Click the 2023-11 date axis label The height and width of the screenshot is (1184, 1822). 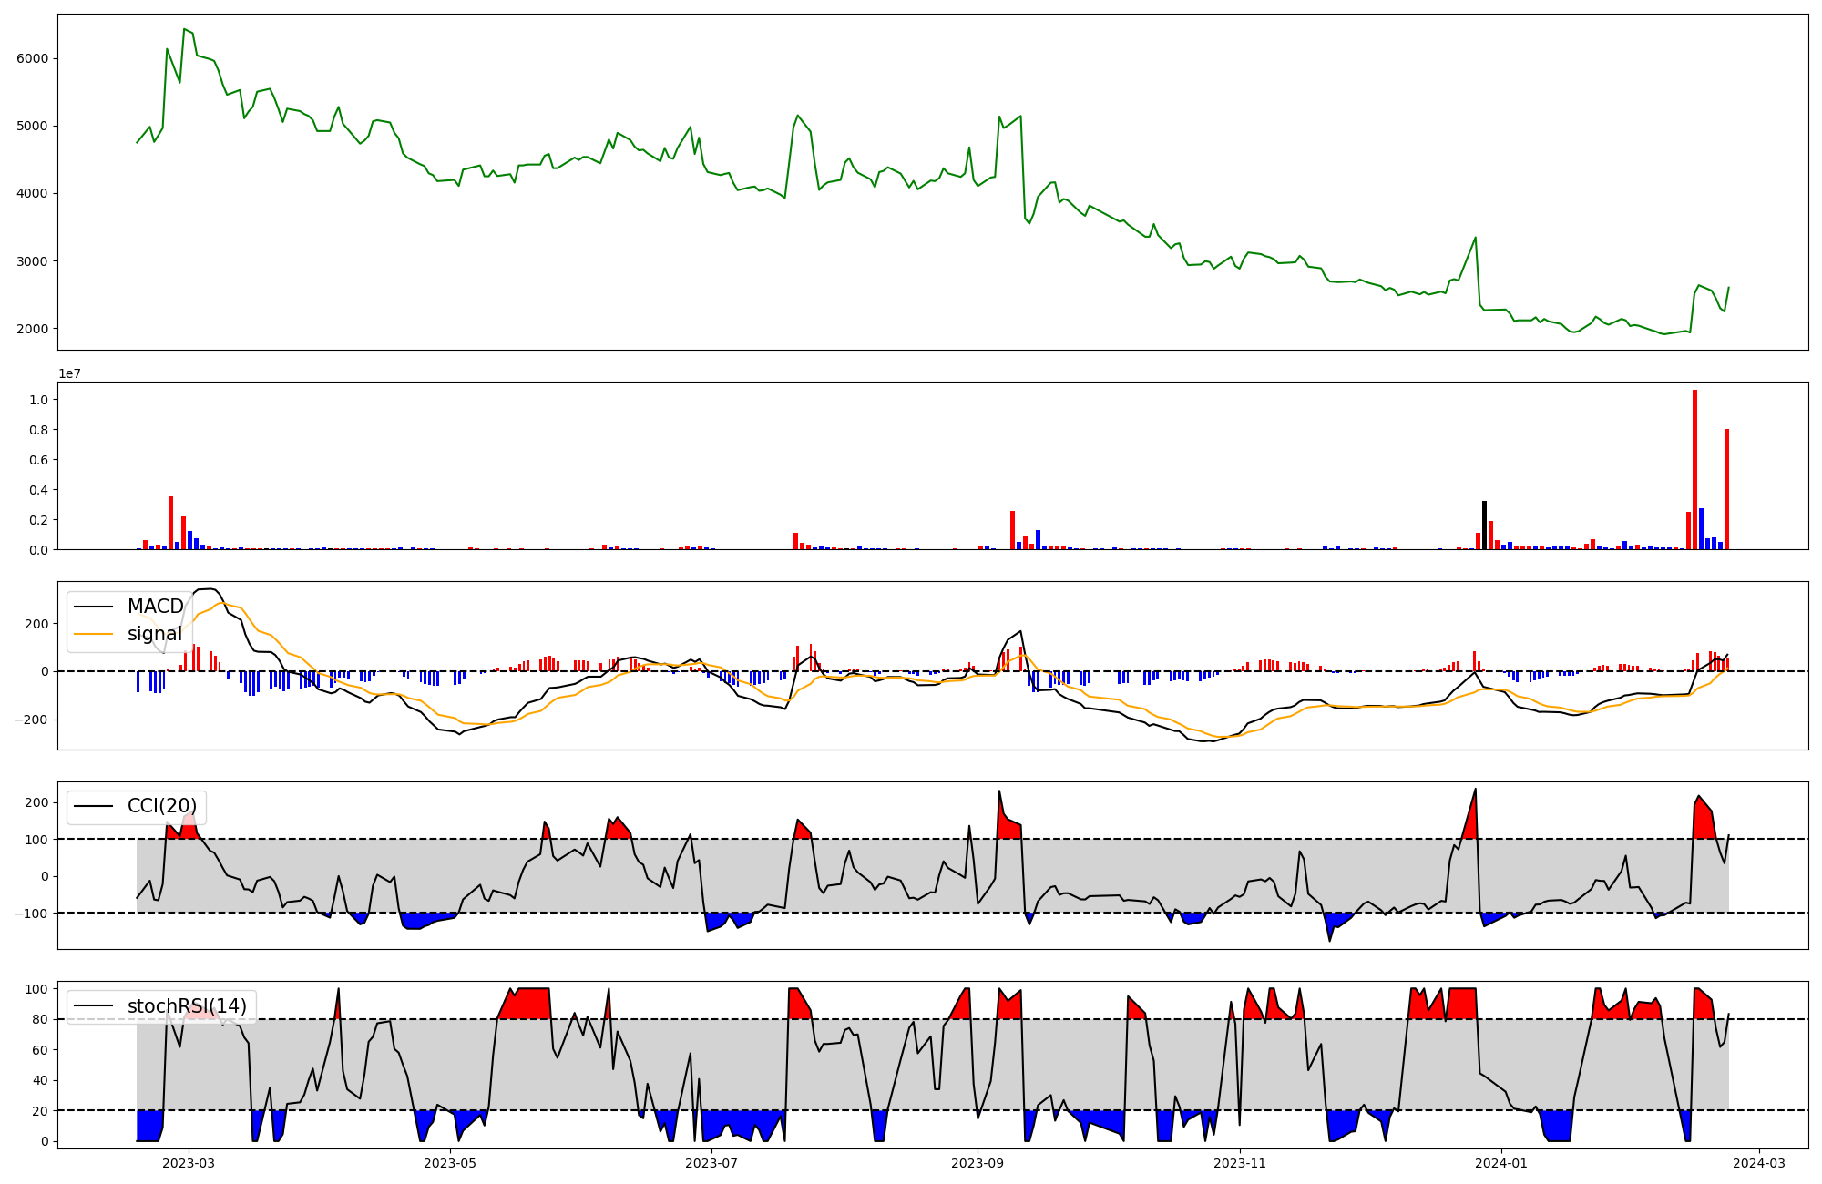[1239, 1163]
